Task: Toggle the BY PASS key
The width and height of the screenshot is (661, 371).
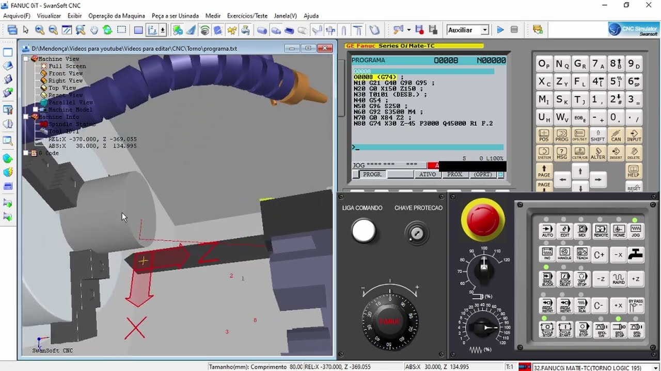Action: pyautogui.click(x=636, y=305)
